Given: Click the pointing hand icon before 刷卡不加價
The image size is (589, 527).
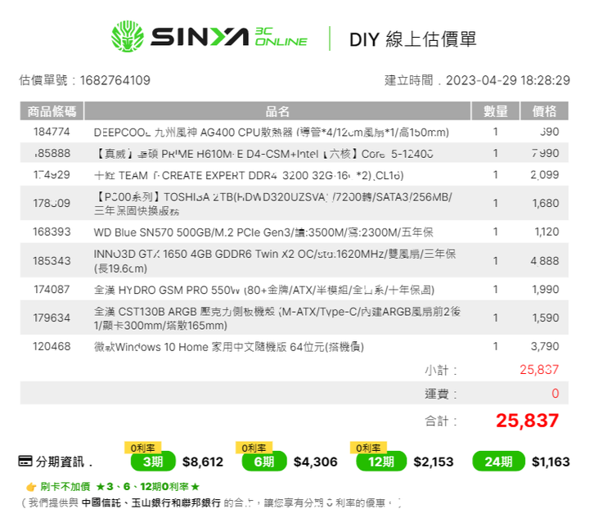Looking at the screenshot, I should tap(31, 487).
